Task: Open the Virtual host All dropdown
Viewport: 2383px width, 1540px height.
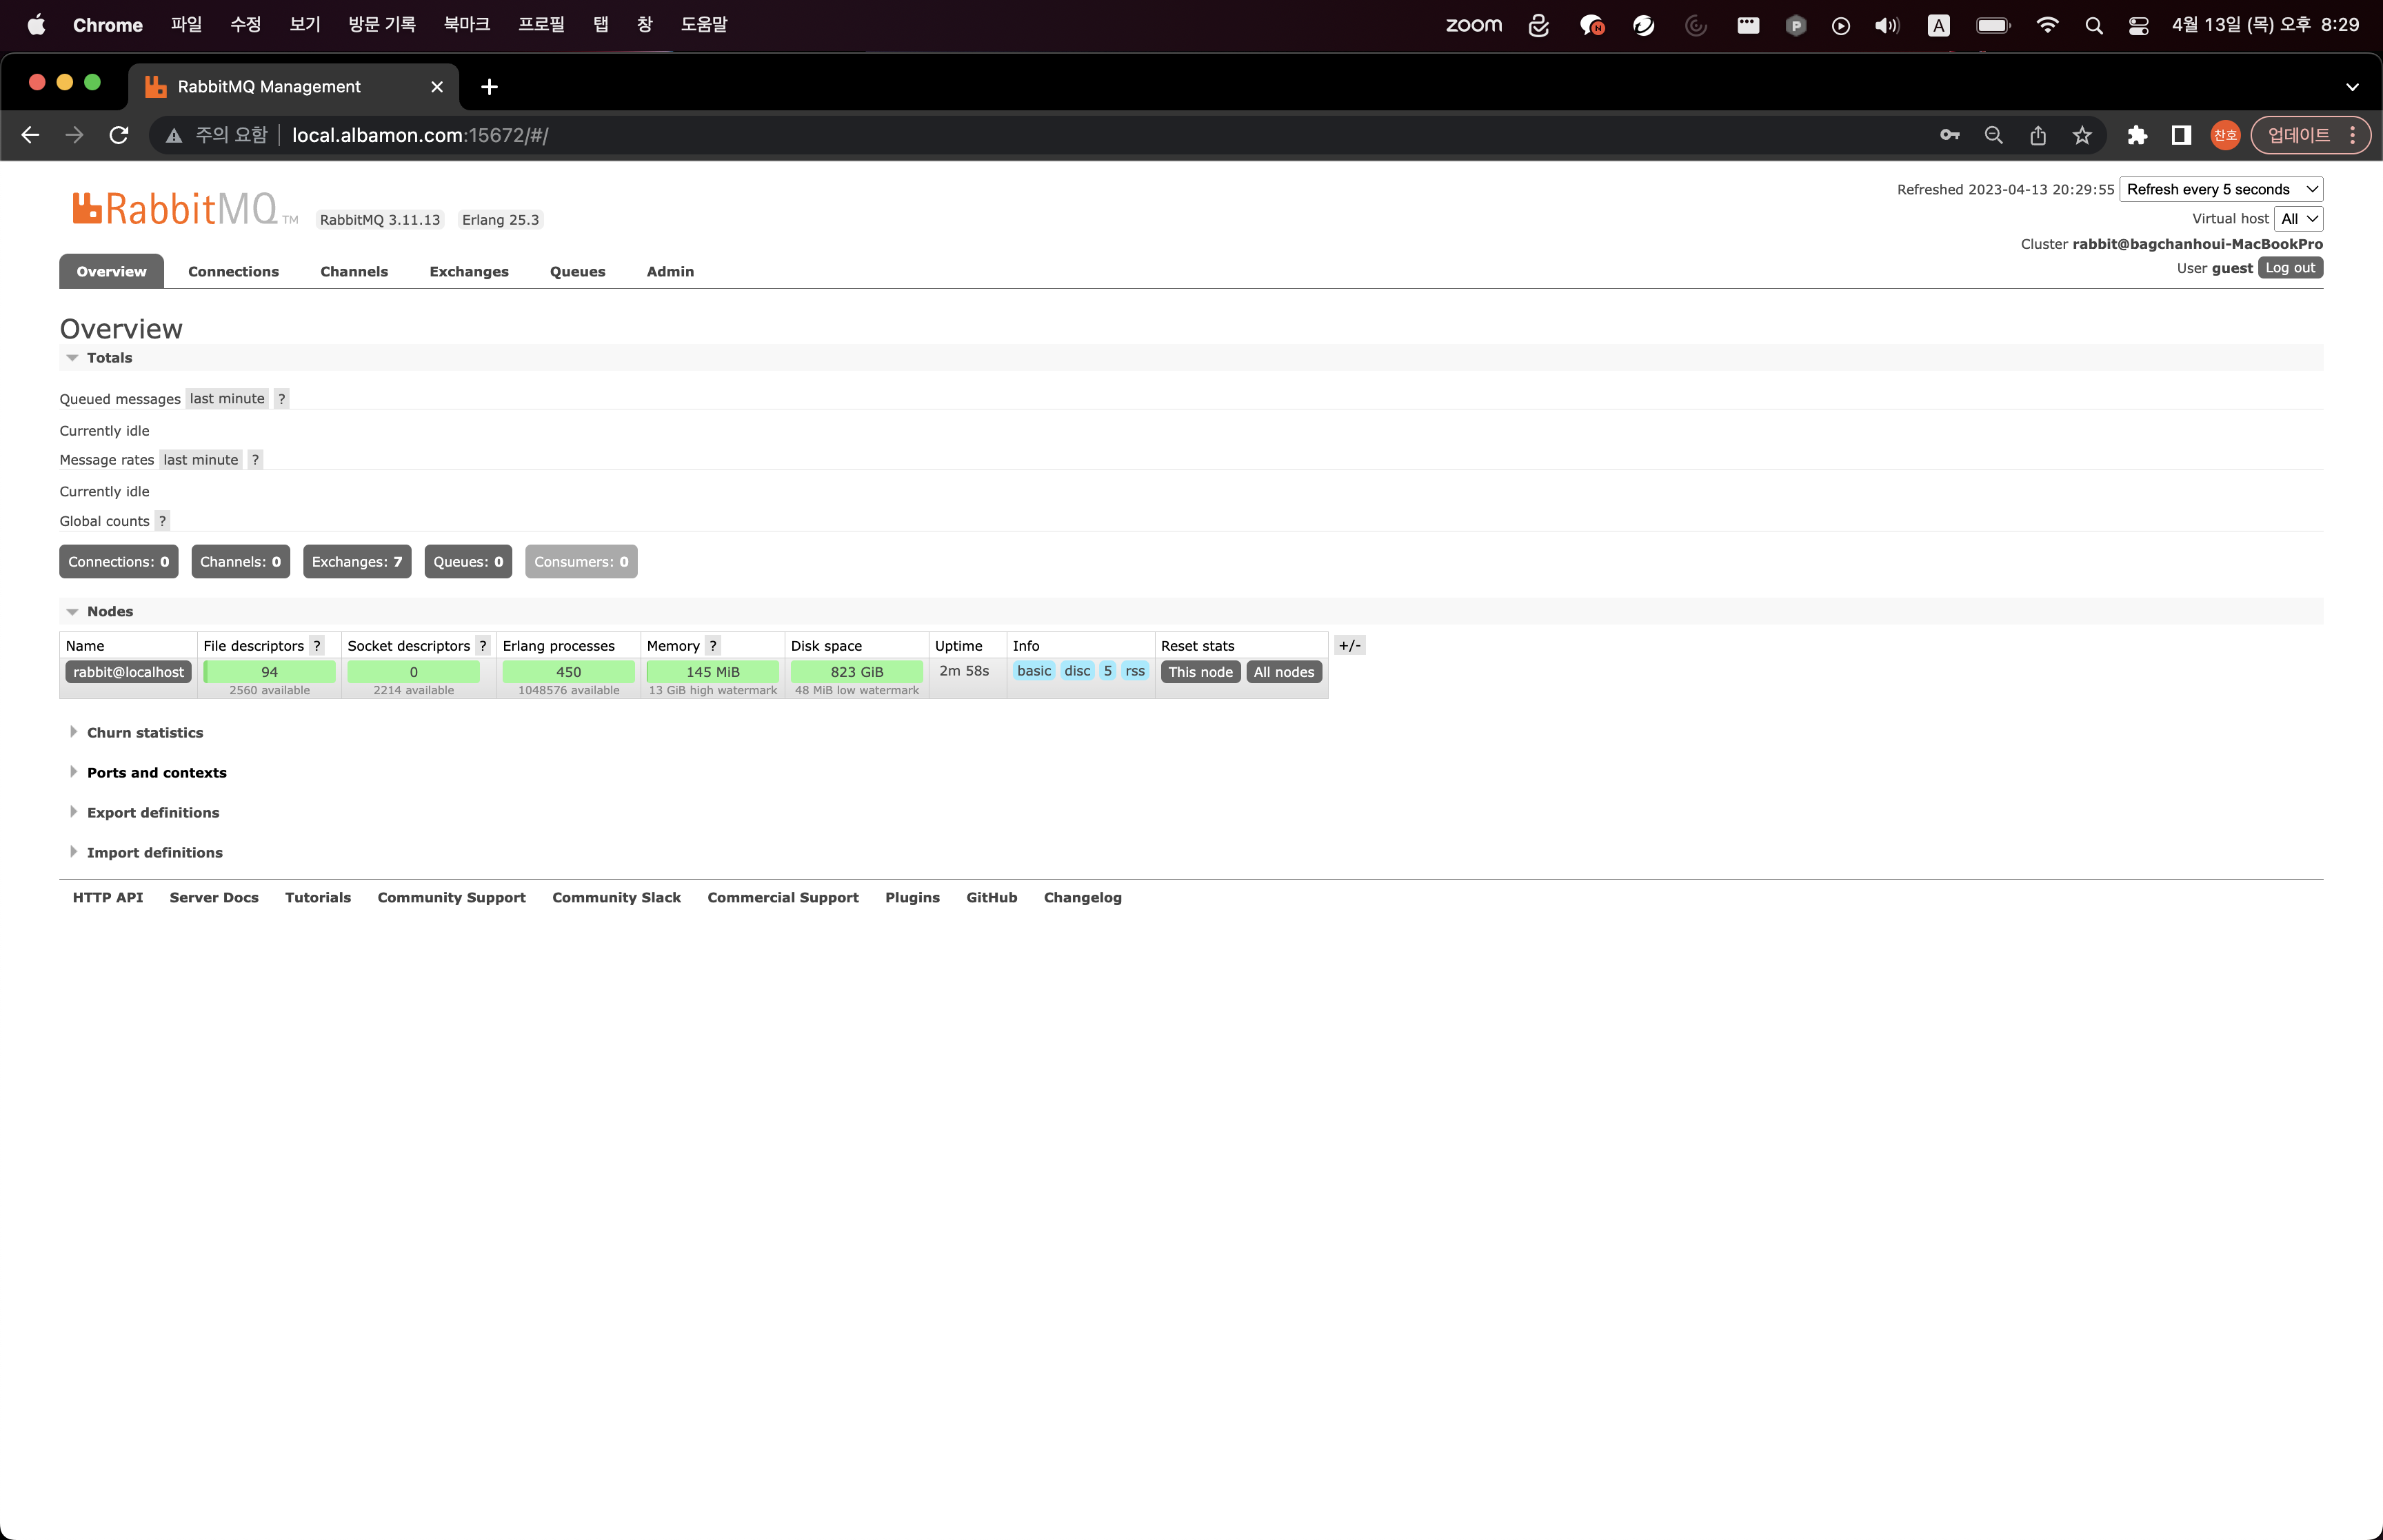Action: tap(2298, 219)
